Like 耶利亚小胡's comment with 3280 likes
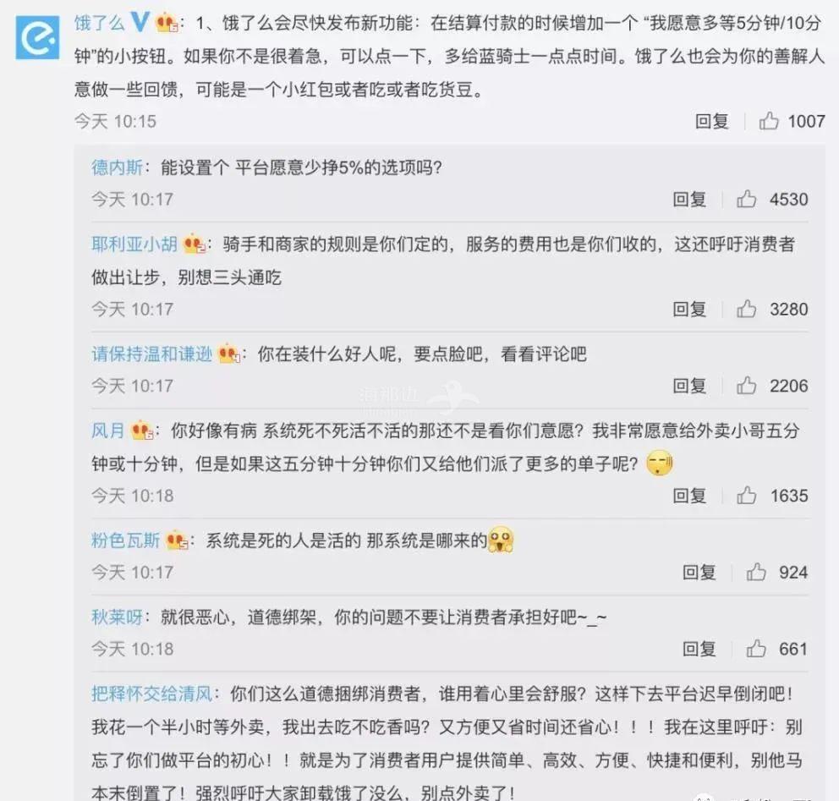The height and width of the screenshot is (801, 839). [x=747, y=309]
